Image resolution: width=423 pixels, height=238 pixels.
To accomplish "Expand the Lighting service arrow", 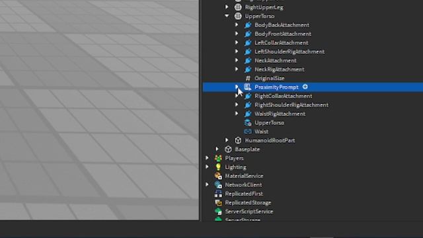I will 207,167.
